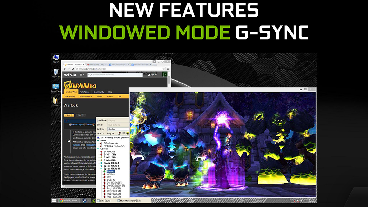Image resolution: width=368 pixels, height=207 pixels.
Task: Collapse the Away group
Action: point(98,141)
